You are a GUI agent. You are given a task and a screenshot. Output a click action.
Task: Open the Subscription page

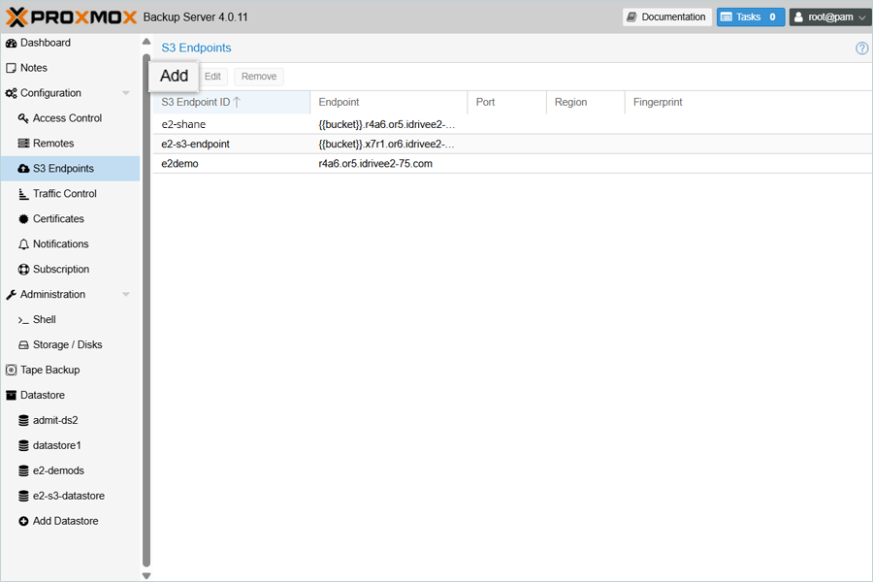pos(60,270)
